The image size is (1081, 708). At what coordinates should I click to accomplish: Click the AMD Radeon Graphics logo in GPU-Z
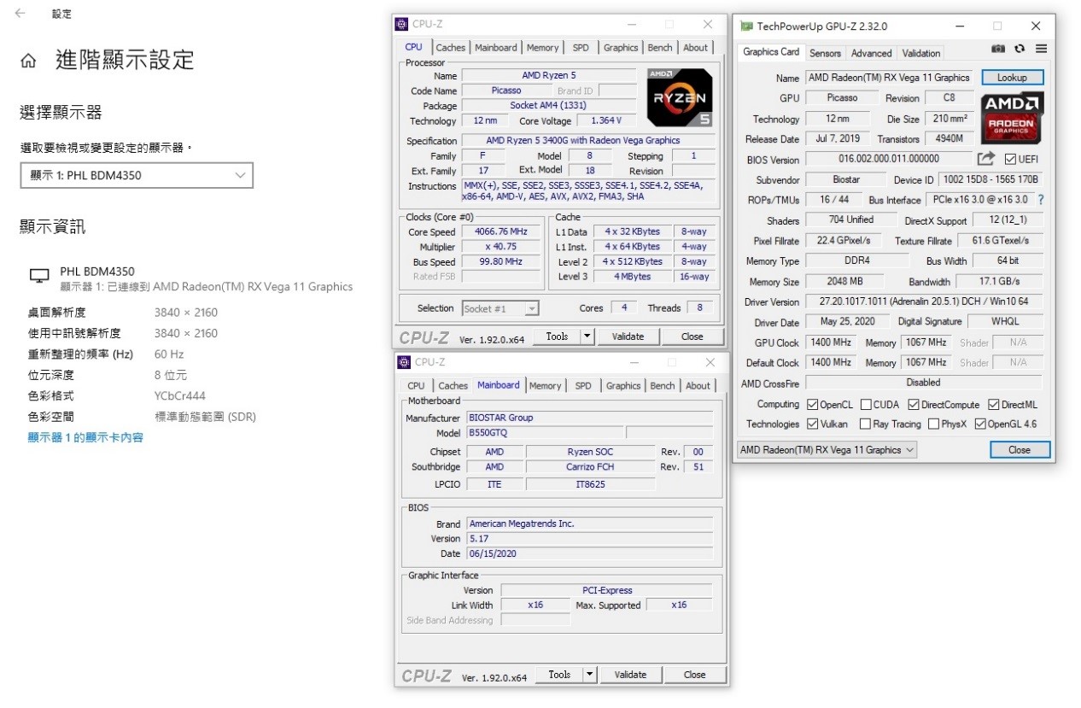[x=1012, y=119]
